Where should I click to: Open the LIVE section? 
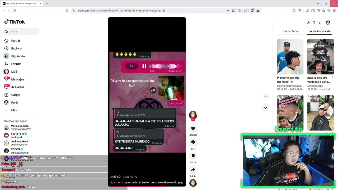pyautogui.click(x=11, y=72)
